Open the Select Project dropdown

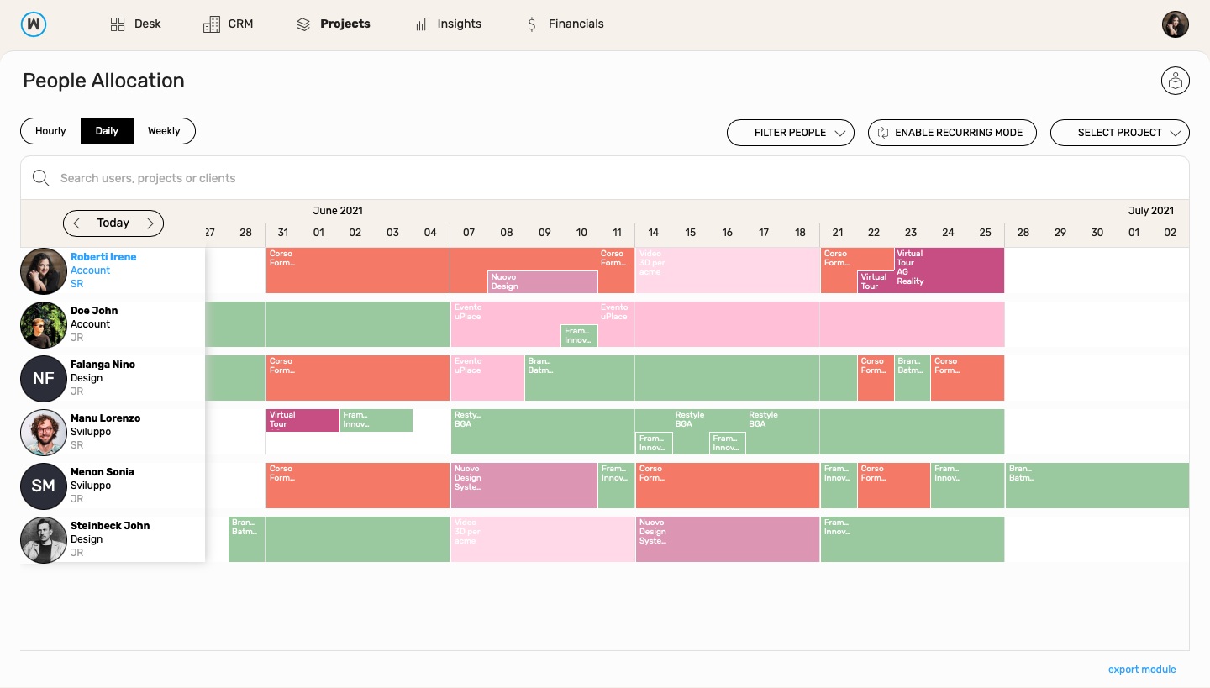point(1119,133)
